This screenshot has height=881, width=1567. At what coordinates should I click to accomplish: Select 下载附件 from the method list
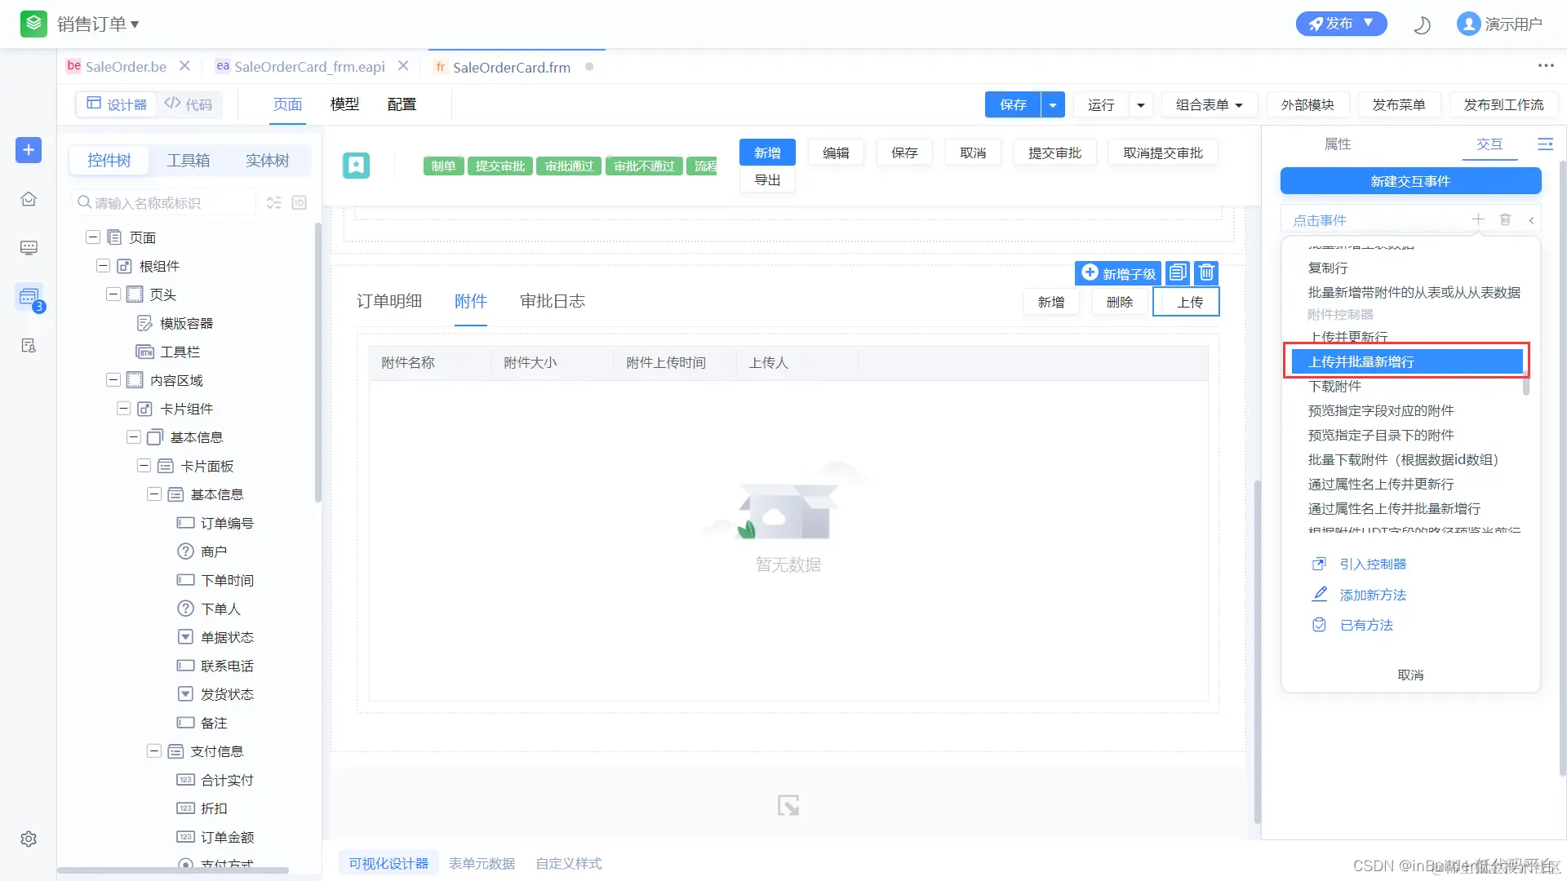click(x=1334, y=386)
